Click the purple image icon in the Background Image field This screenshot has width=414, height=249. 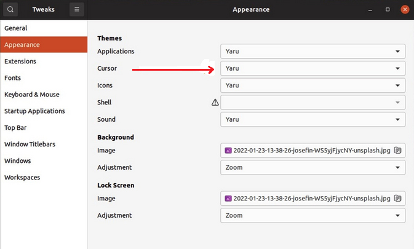[x=228, y=151]
